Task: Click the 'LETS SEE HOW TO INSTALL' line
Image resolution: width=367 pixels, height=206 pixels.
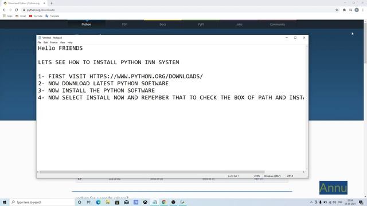Action: tap(108, 62)
